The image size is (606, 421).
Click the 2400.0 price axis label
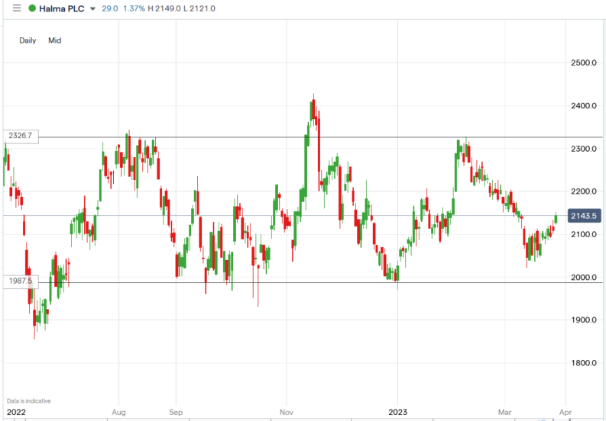point(584,106)
